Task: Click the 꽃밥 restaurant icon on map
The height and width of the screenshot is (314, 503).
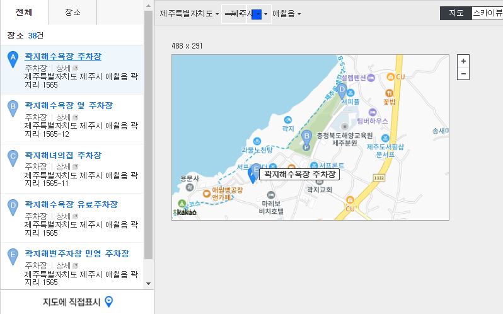Action: (x=389, y=93)
